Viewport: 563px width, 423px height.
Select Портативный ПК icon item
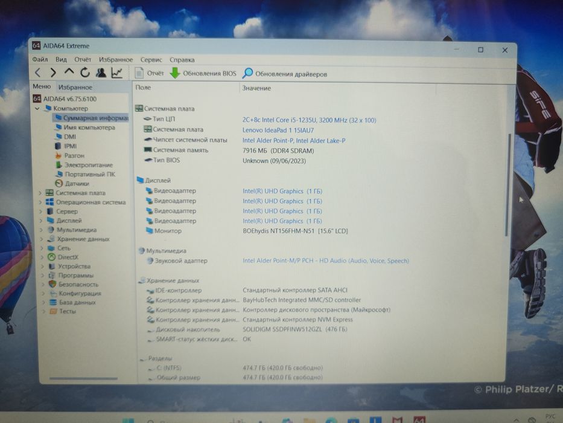(x=59, y=174)
